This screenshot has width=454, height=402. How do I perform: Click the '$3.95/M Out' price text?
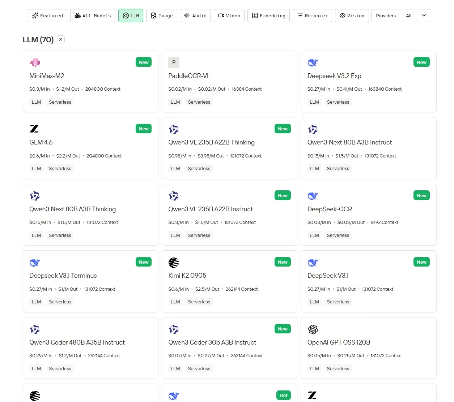[x=211, y=156]
